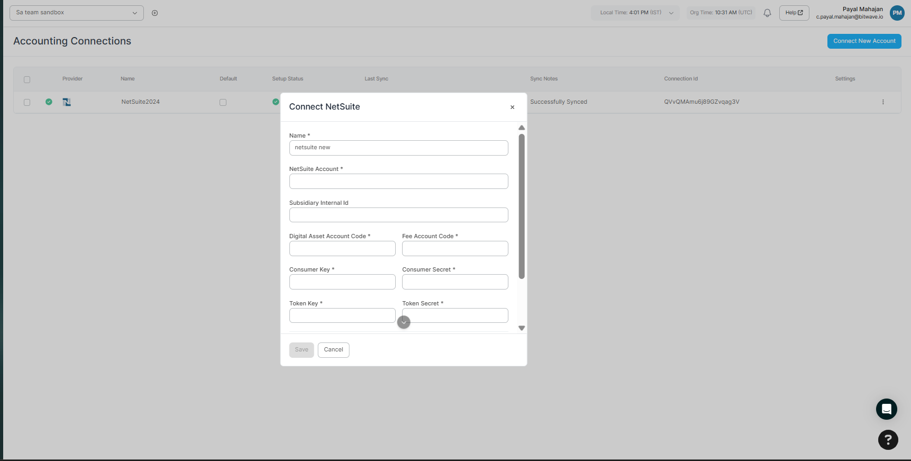
Task: Click the dialog vertical scrollbar thumb
Action: (522, 206)
